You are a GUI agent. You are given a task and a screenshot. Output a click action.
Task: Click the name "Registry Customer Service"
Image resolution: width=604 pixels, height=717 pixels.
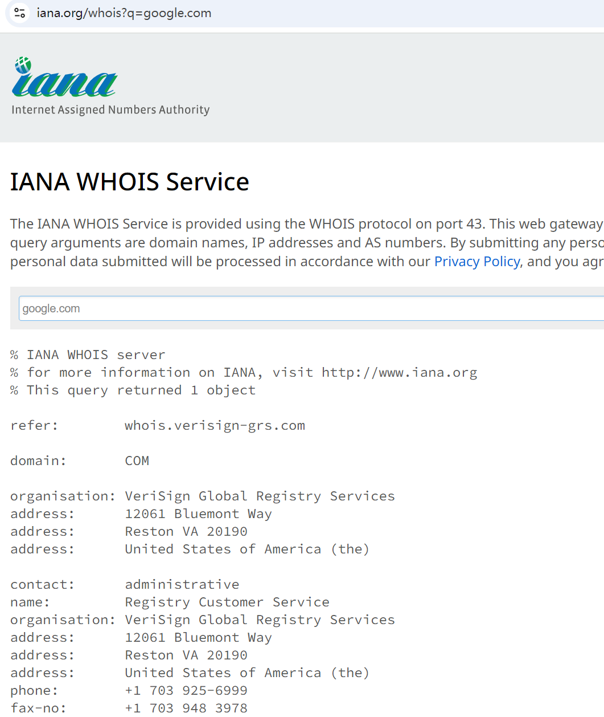(x=227, y=602)
